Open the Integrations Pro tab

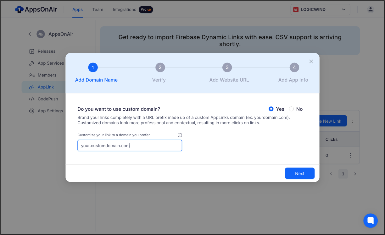click(133, 9)
